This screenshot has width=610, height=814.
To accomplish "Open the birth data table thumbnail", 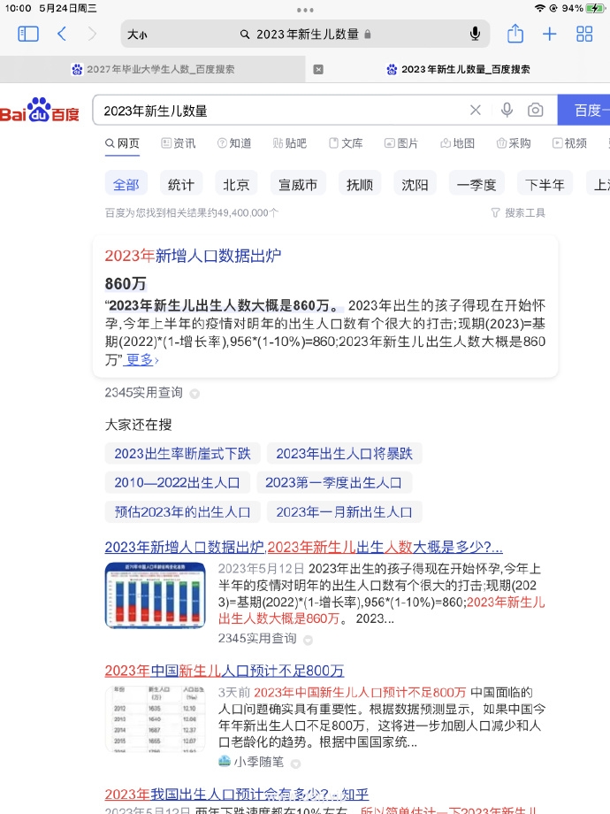I will pyautogui.click(x=155, y=718).
